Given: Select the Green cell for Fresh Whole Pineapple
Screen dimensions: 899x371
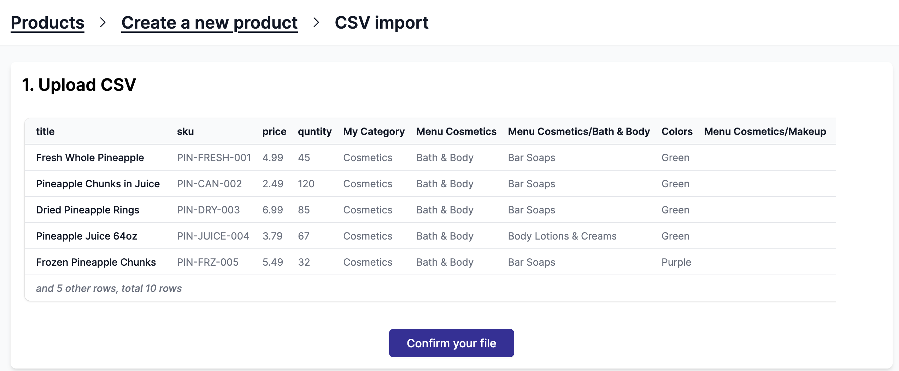Looking at the screenshot, I should 675,158.
